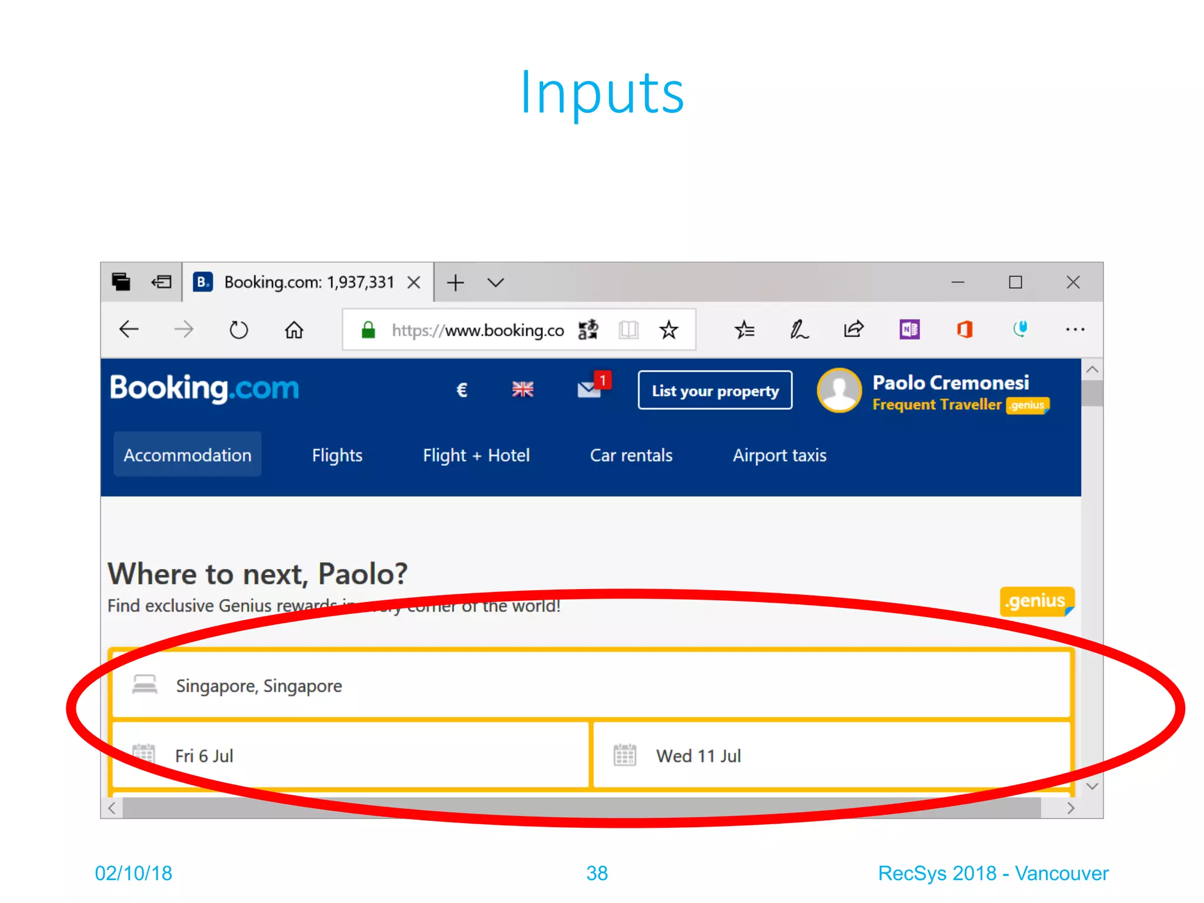
Task: Click the List your property button
Action: 715,390
